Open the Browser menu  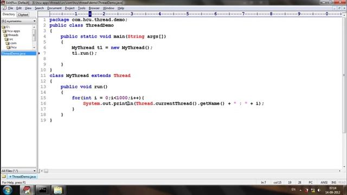click(94, 8)
